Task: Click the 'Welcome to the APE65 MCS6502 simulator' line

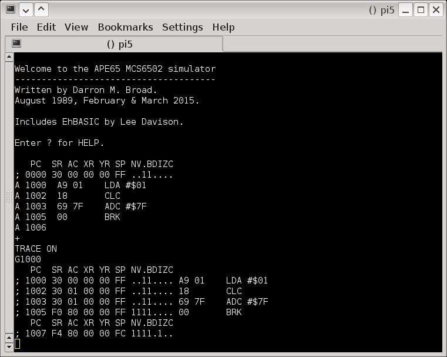Action: click(115, 69)
